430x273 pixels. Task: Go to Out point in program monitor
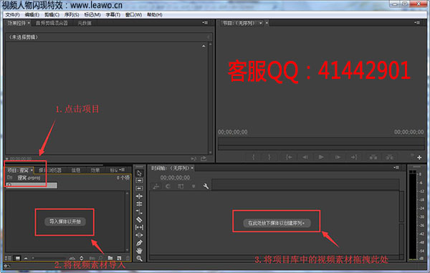click(x=354, y=157)
